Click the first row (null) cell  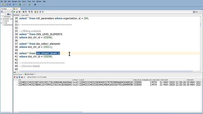75,82
